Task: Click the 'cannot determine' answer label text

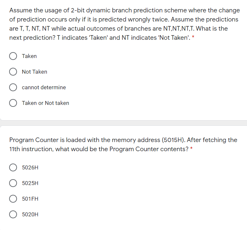Action: [44, 87]
